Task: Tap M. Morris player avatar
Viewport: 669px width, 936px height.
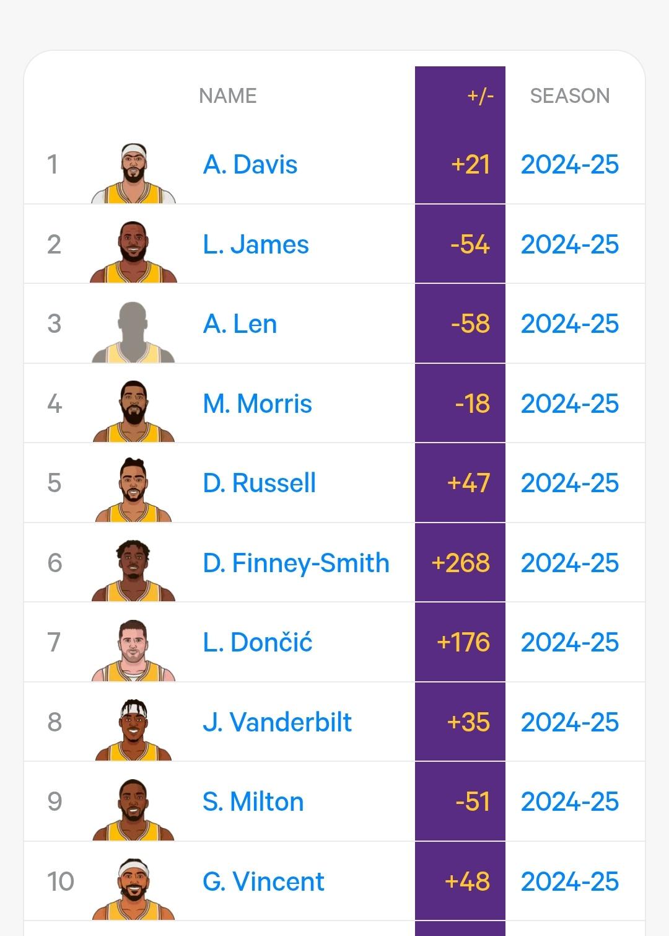Action: 133,411
